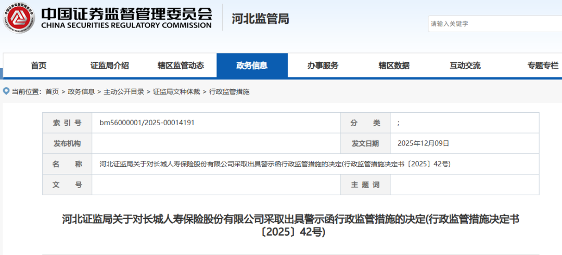562x255 pixels.
Task: Select the 政务信息 navigation tab
Action: point(252,65)
